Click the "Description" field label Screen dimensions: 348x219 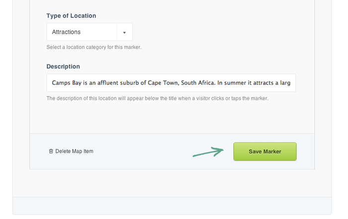(x=63, y=67)
